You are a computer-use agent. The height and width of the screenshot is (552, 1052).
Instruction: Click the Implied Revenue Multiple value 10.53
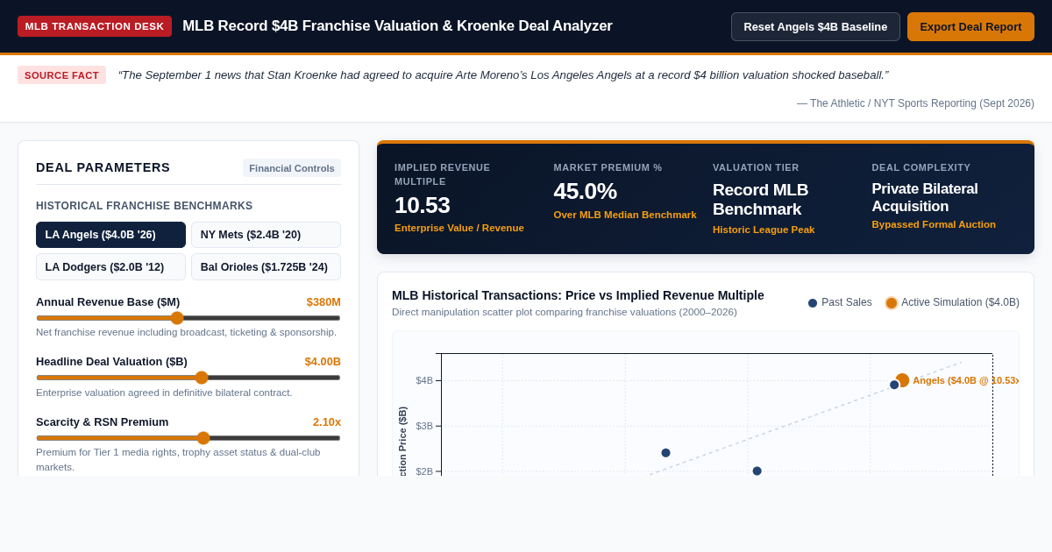423,205
